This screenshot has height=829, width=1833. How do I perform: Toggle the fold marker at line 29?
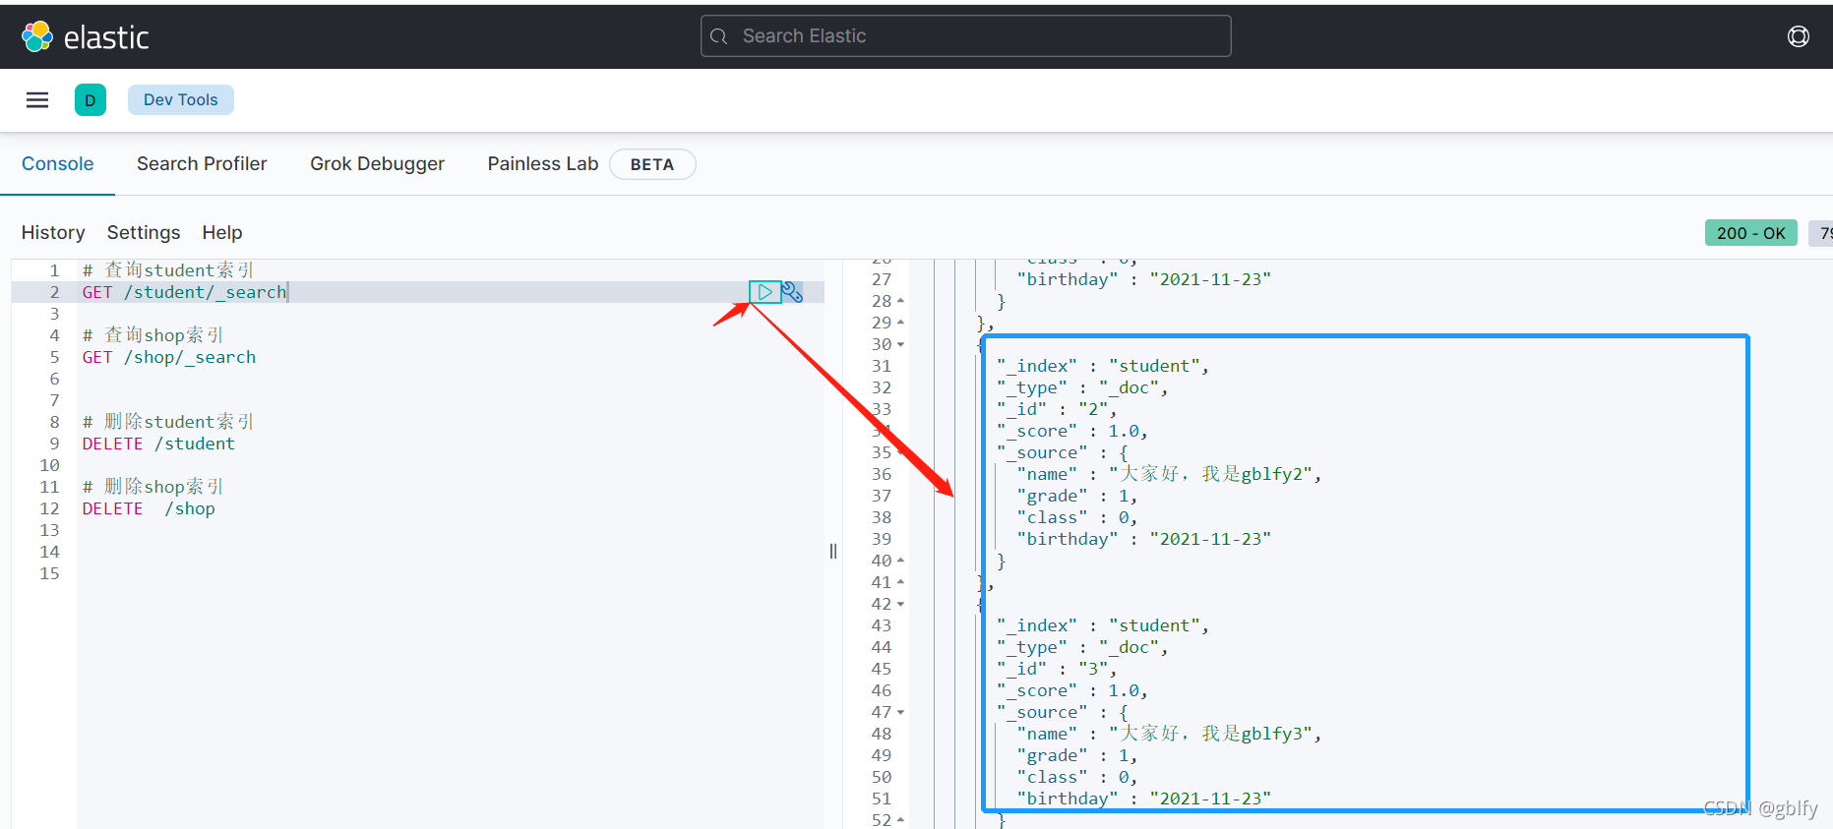point(900,323)
